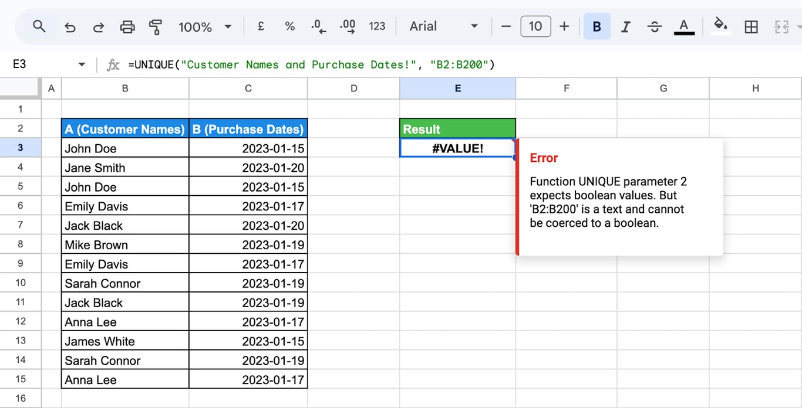Image resolution: width=802 pixels, height=408 pixels.
Task: Select the Sarah Connor cell in row 10
Action: coord(125,284)
